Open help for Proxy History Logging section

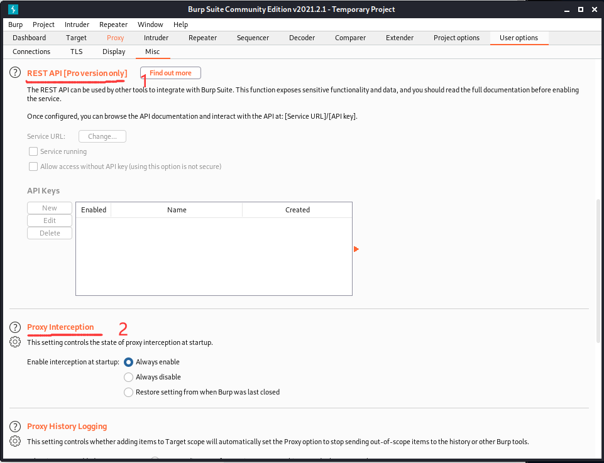[15, 427]
